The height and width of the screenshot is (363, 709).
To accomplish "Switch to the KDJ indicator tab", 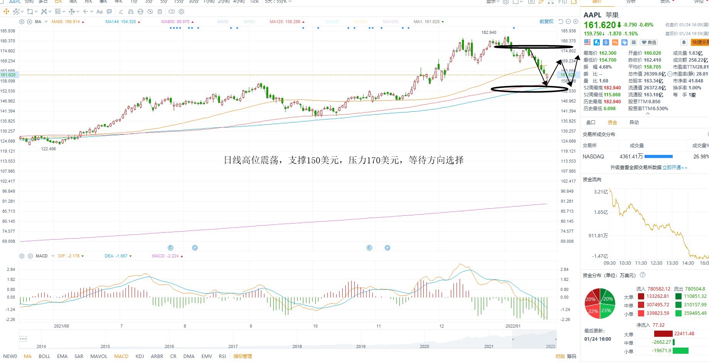I will click(x=140, y=356).
